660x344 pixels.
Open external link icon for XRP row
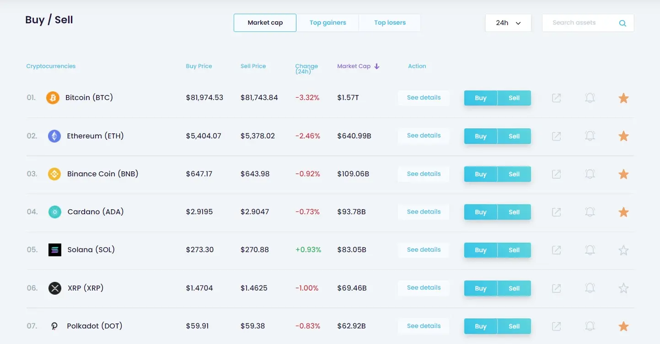pos(556,288)
